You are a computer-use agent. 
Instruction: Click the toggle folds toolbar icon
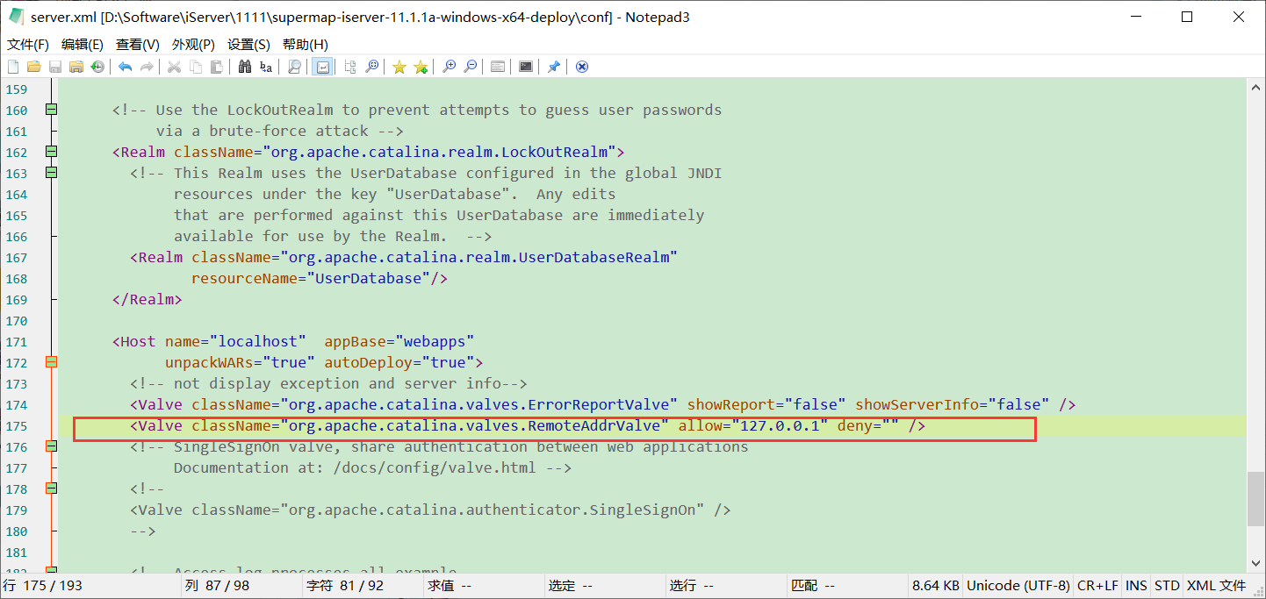(350, 67)
